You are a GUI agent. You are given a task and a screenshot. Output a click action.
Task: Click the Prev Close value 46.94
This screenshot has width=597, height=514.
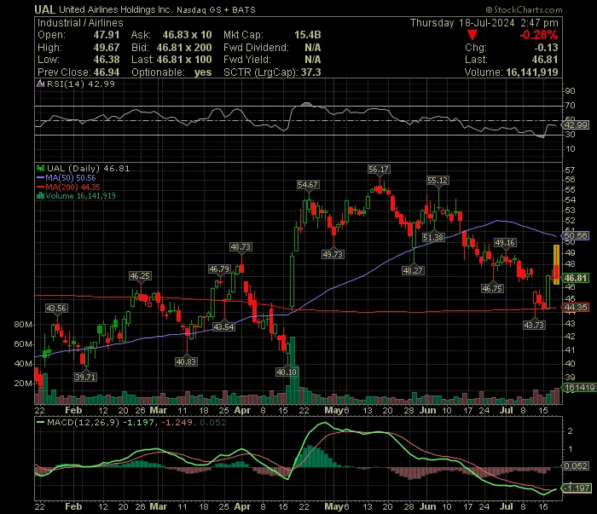tap(107, 72)
